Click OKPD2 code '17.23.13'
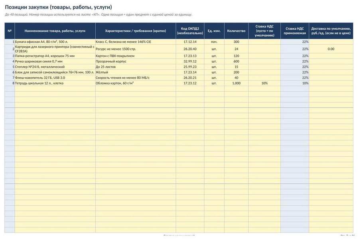 click(x=190, y=56)
